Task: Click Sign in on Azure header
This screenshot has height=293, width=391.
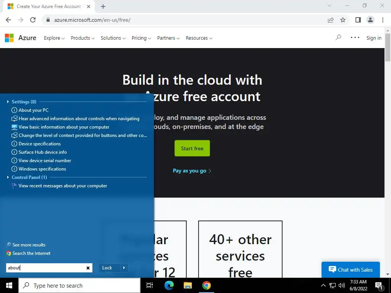Action: click(x=373, y=38)
